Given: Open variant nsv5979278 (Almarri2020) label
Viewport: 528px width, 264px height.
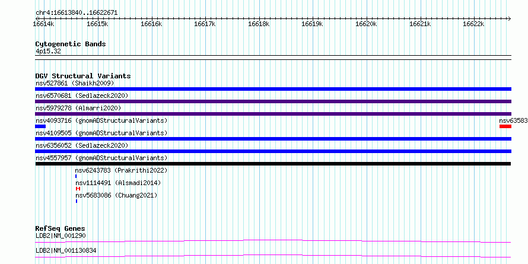Looking at the screenshot, I should [x=78, y=108].
